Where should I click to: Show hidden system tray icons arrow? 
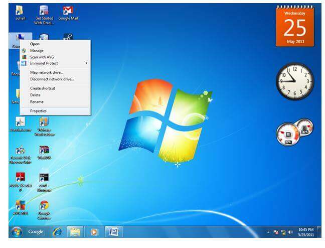coord(268,232)
